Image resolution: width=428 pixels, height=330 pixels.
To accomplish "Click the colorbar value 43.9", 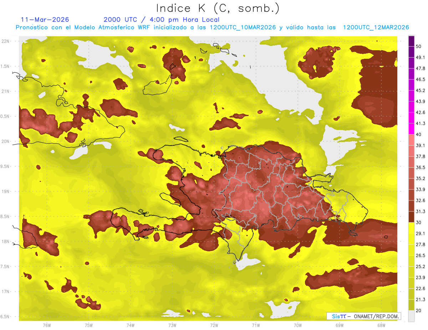I will tap(420, 101).
